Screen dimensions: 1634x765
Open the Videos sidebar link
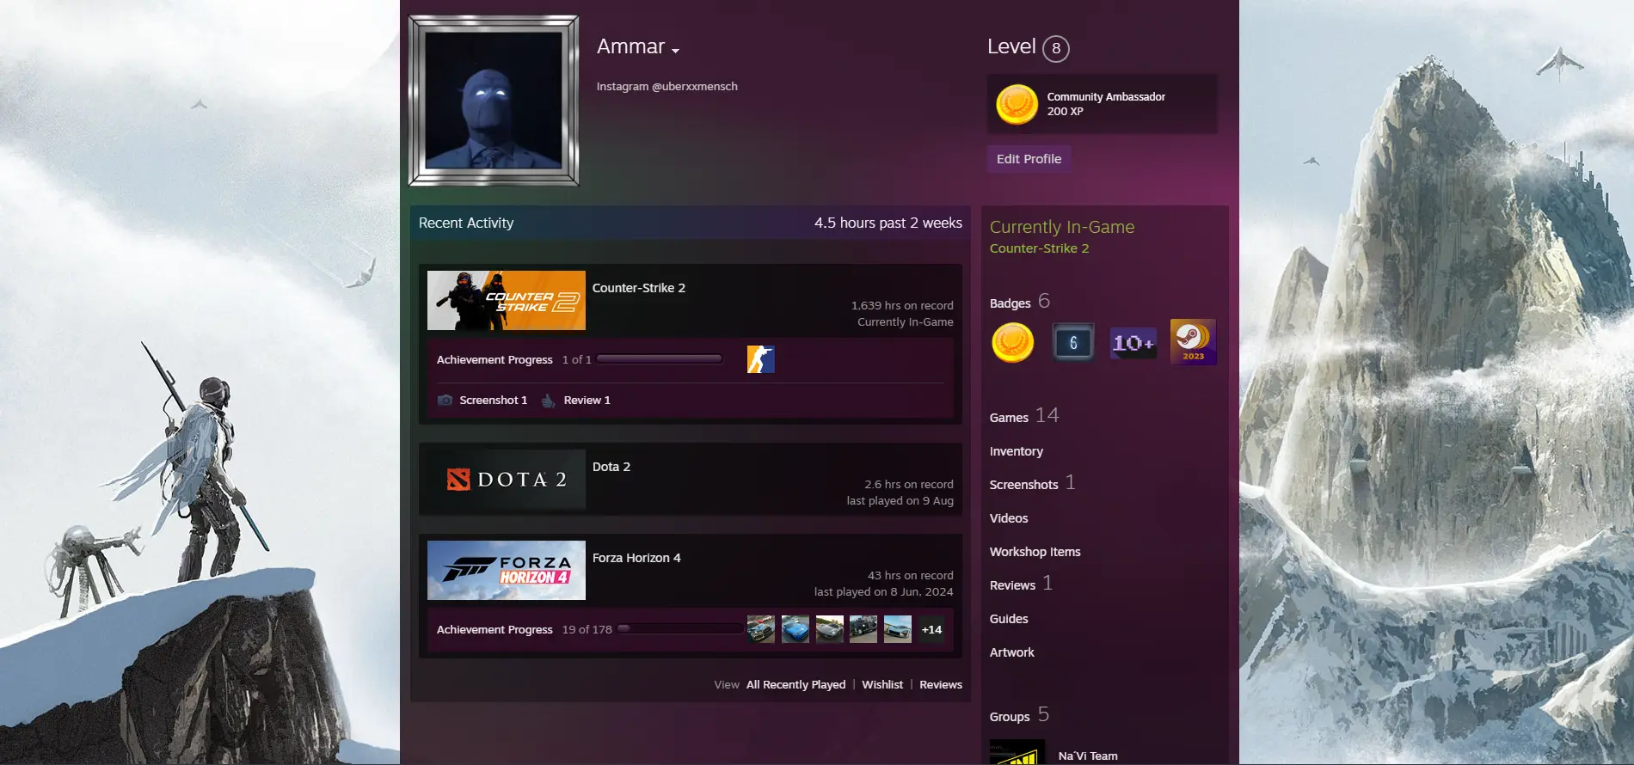[x=1009, y=518]
